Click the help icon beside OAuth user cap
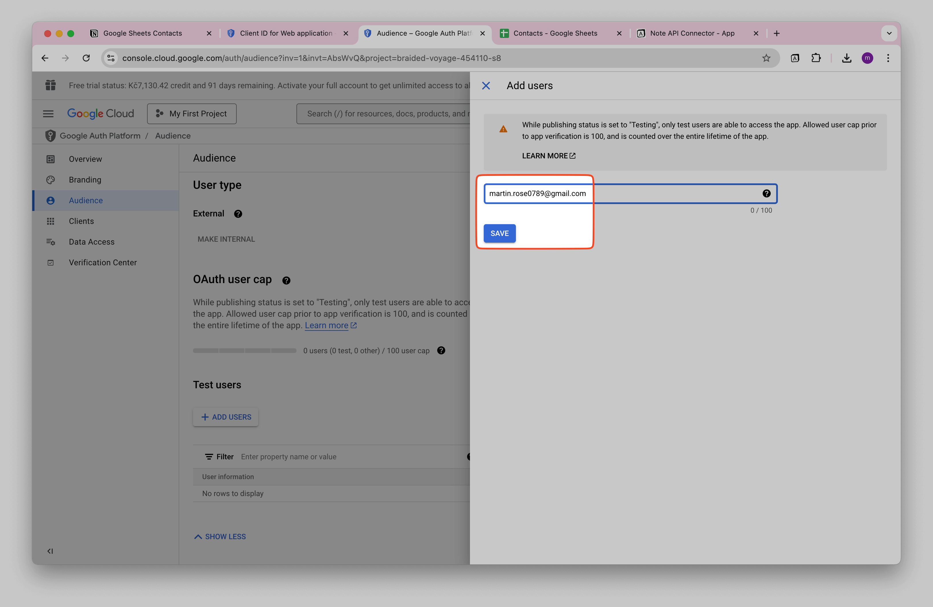 click(x=286, y=280)
